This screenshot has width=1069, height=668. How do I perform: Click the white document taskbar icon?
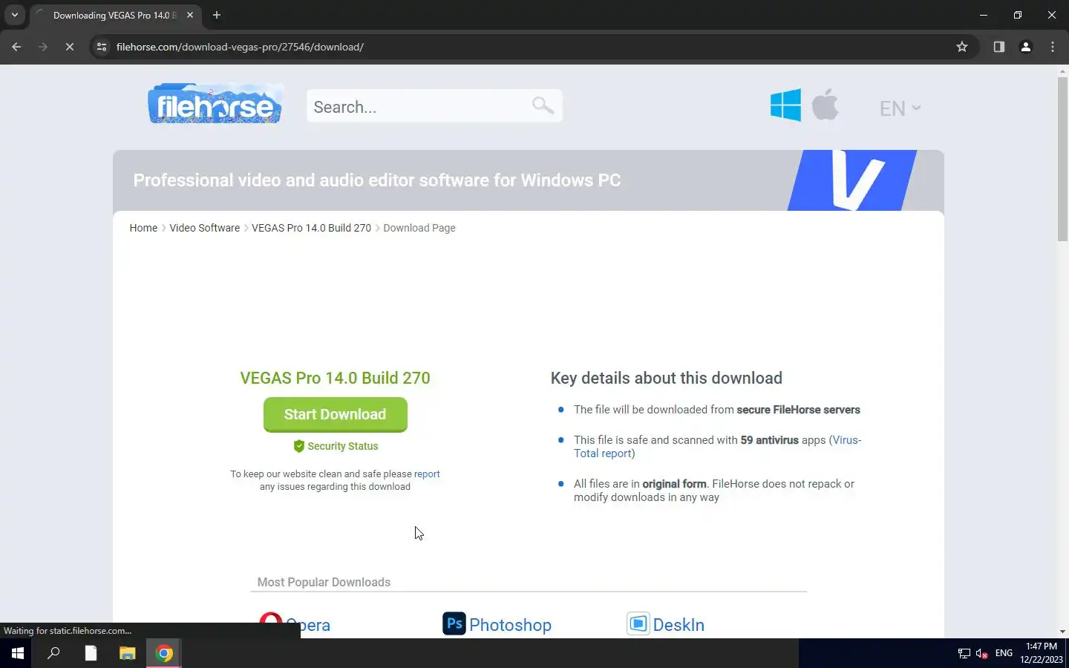(x=91, y=653)
